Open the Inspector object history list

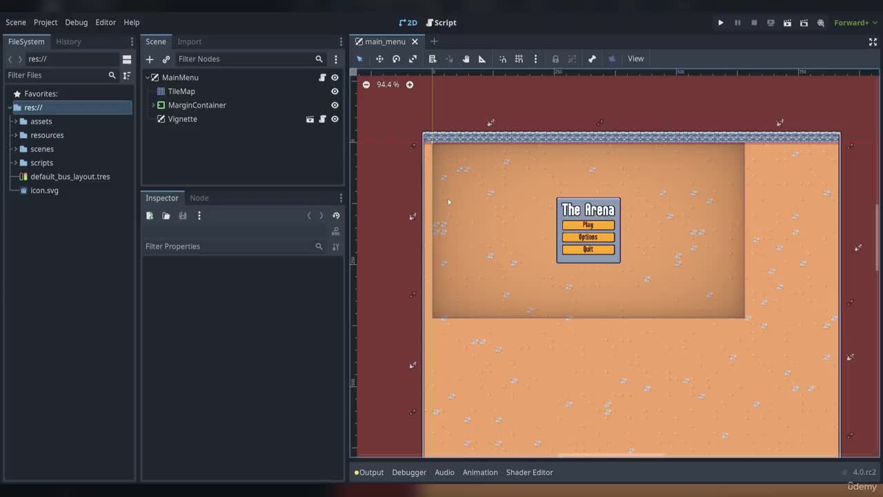click(x=336, y=216)
